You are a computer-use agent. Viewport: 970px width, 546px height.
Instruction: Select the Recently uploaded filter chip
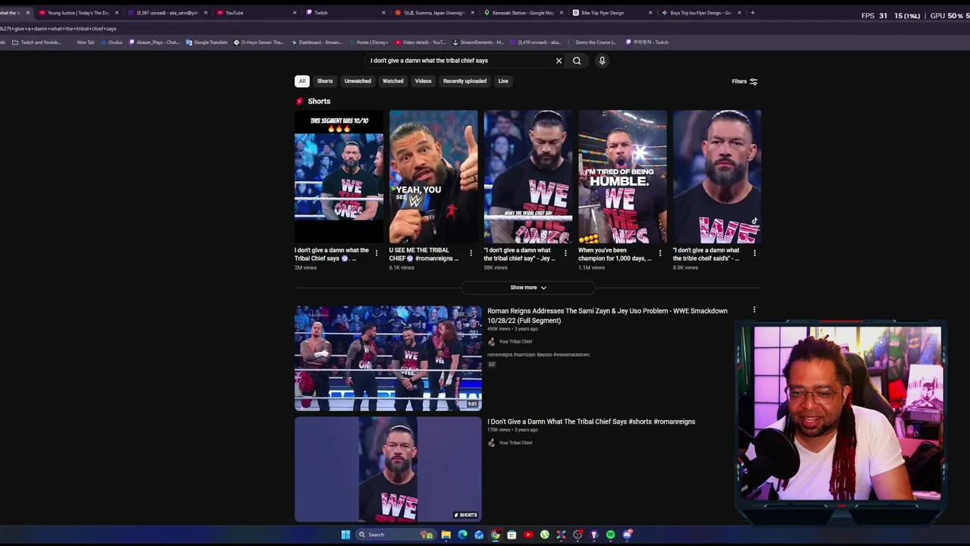[465, 81]
